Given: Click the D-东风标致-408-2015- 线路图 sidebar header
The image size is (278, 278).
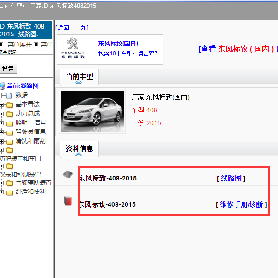Looking at the screenshot, I should (x=26, y=30).
